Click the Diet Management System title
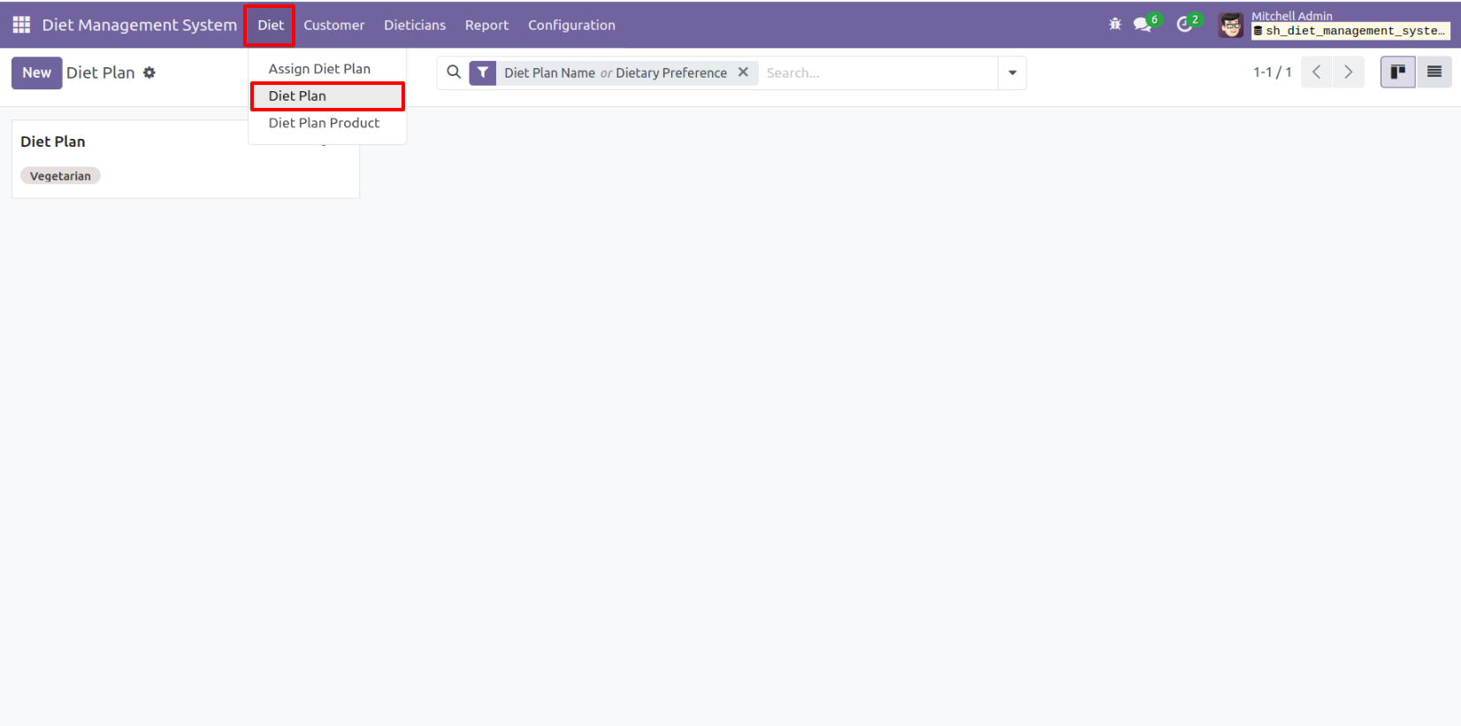This screenshot has width=1461, height=726. click(140, 25)
